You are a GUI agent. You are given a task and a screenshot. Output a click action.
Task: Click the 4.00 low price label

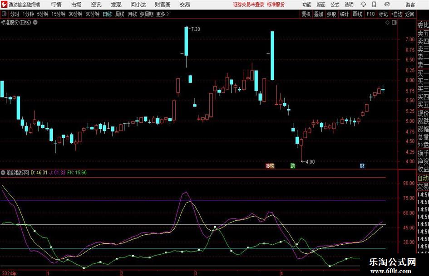pyautogui.click(x=310, y=162)
